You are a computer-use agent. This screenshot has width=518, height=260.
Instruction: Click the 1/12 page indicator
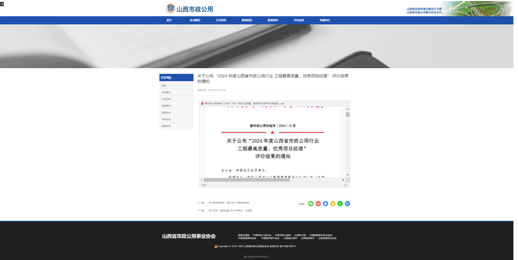(x=204, y=185)
